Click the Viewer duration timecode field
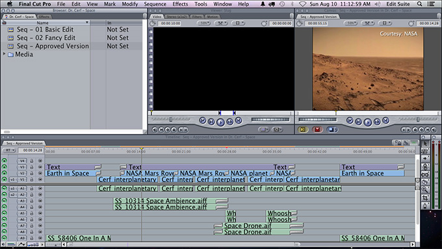This screenshot has width=442, height=249. click(170, 23)
